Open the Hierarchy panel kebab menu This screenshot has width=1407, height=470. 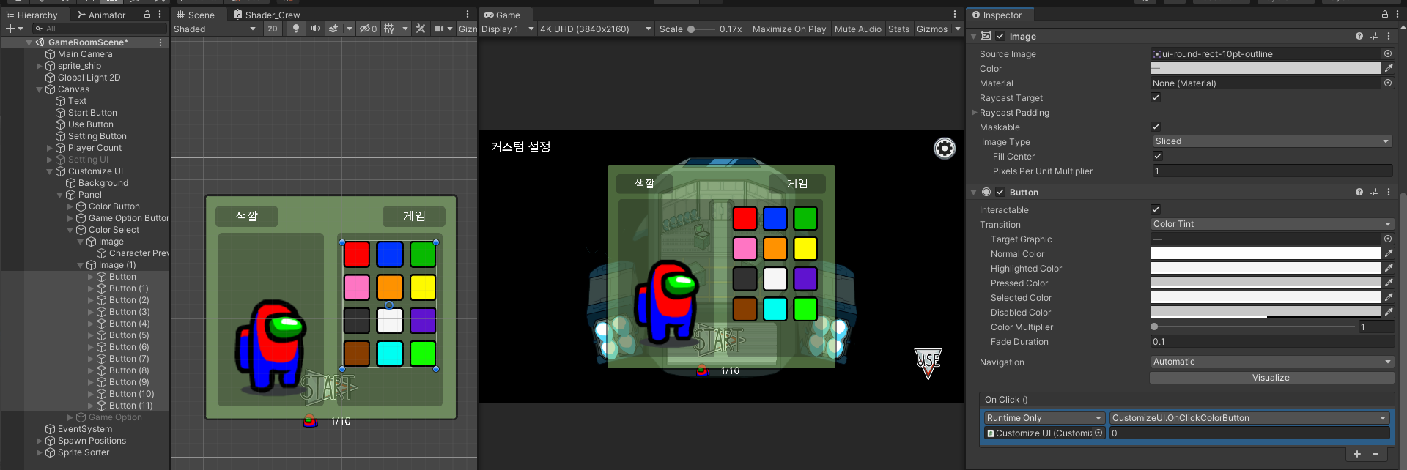coord(160,14)
